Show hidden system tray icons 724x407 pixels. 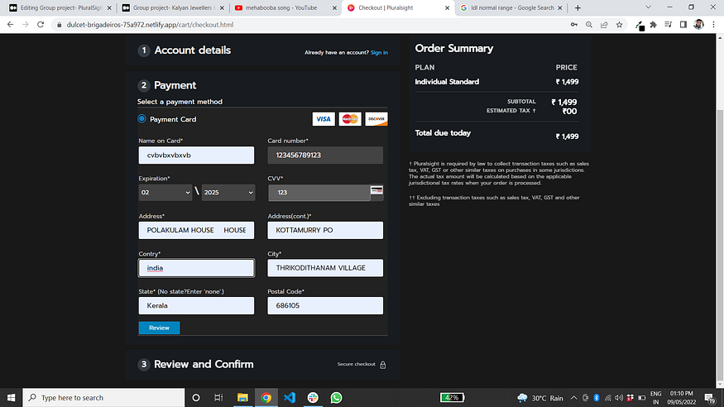pos(573,398)
